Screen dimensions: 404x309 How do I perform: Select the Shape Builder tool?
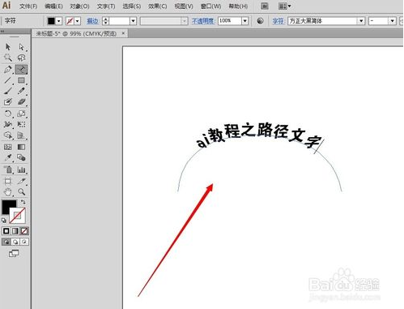click(x=8, y=135)
